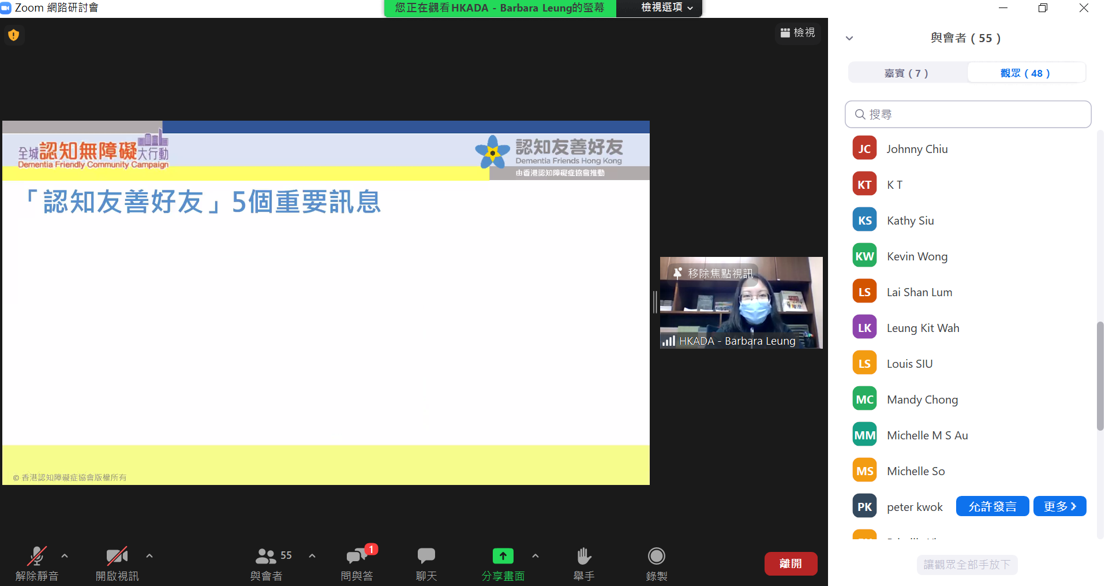This screenshot has height=586, width=1105.
Task: Raise hand using the hand icon
Action: click(583, 557)
